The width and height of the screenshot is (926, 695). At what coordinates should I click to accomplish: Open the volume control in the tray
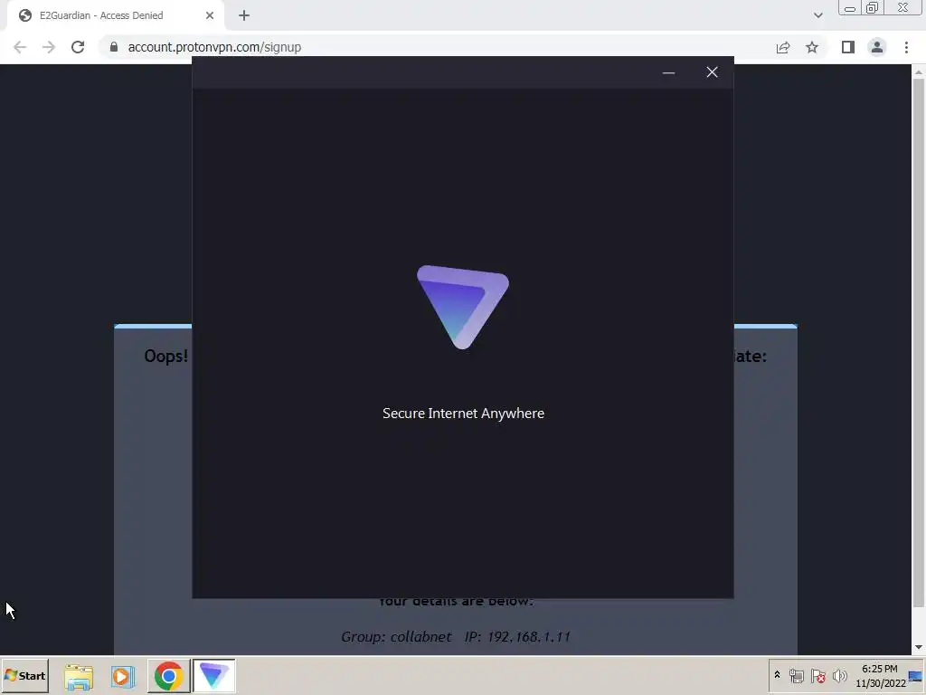pos(839,675)
